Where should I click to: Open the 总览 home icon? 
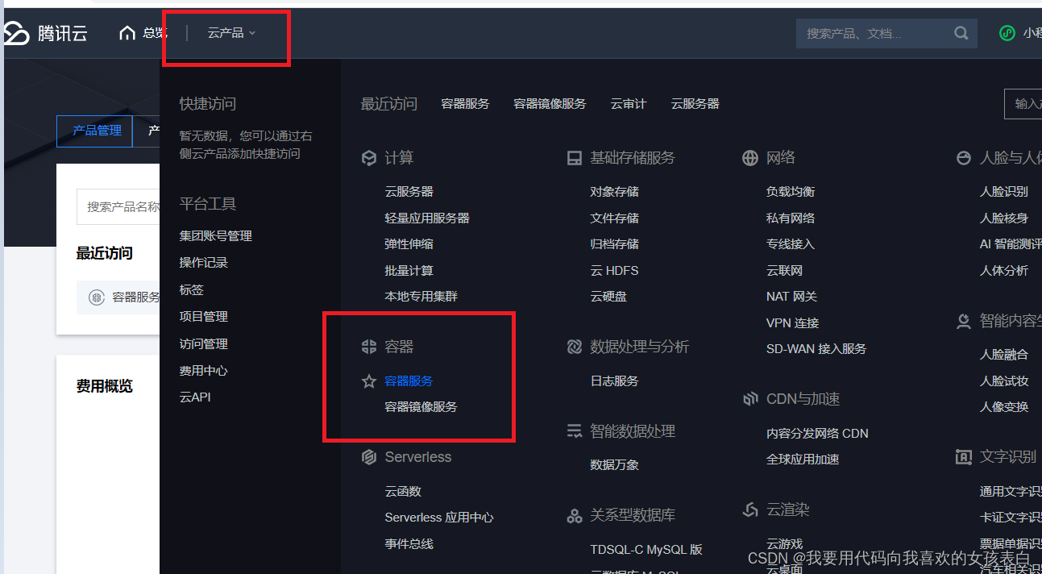click(127, 33)
